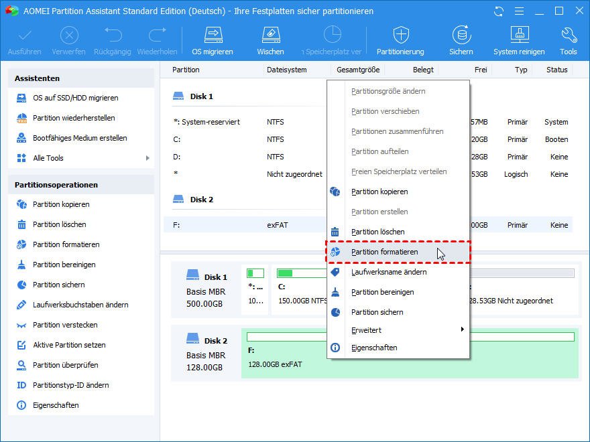The image size is (590, 442).
Task: Open Bootfähiges Medium erstellen wizard
Action: 81,138
